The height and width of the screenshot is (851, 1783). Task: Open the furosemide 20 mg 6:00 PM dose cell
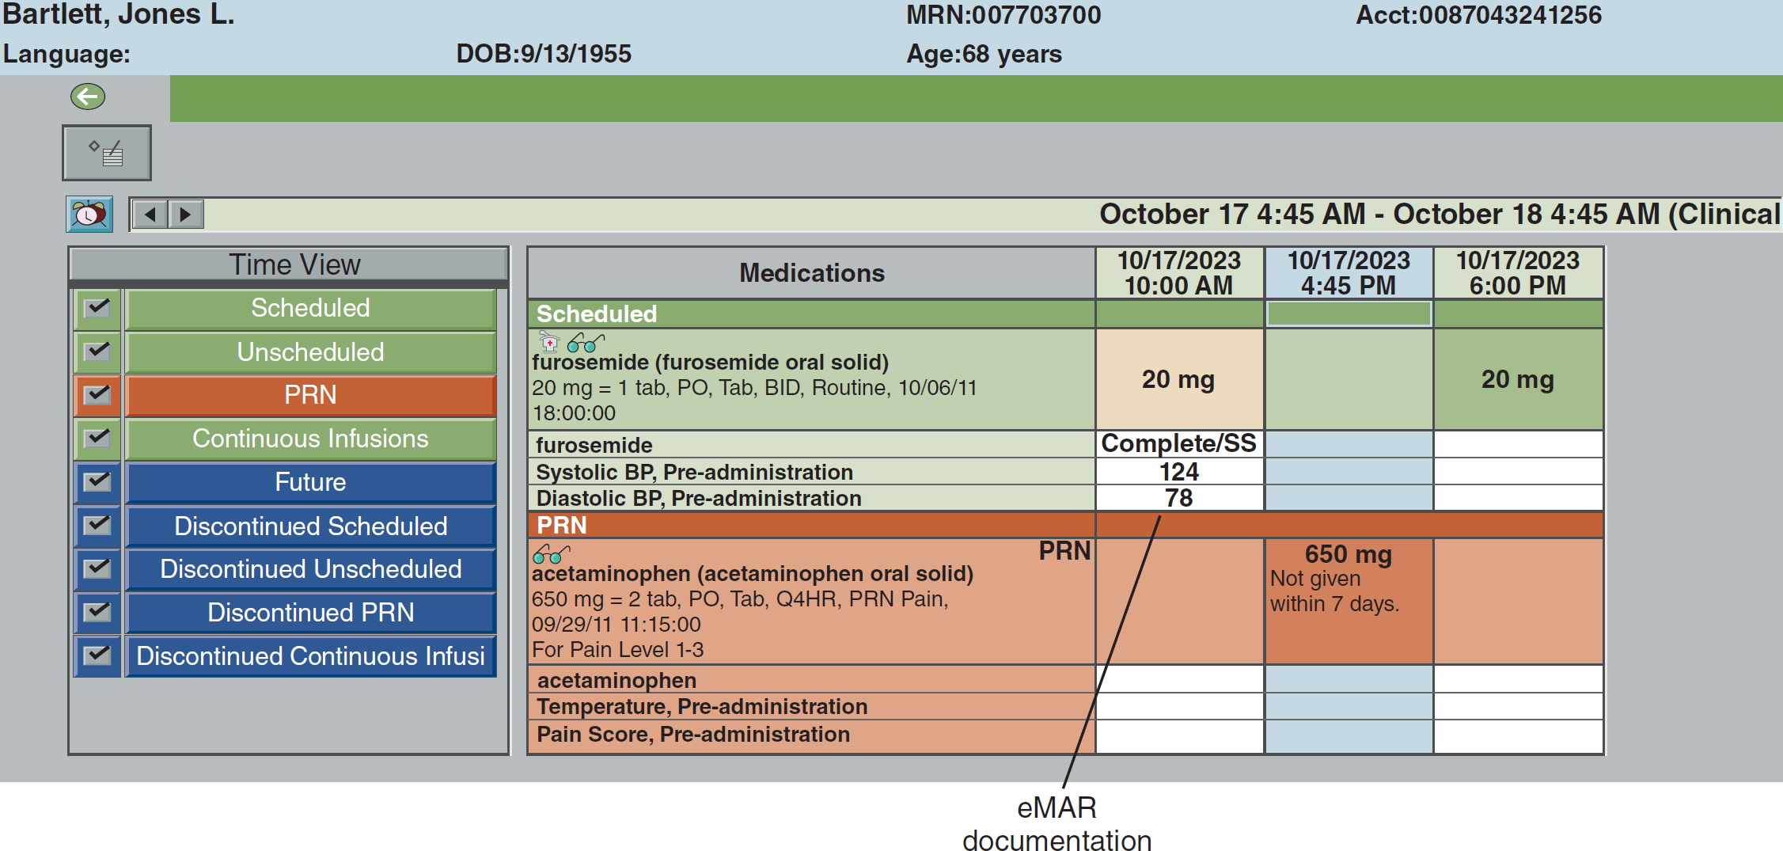1517,379
